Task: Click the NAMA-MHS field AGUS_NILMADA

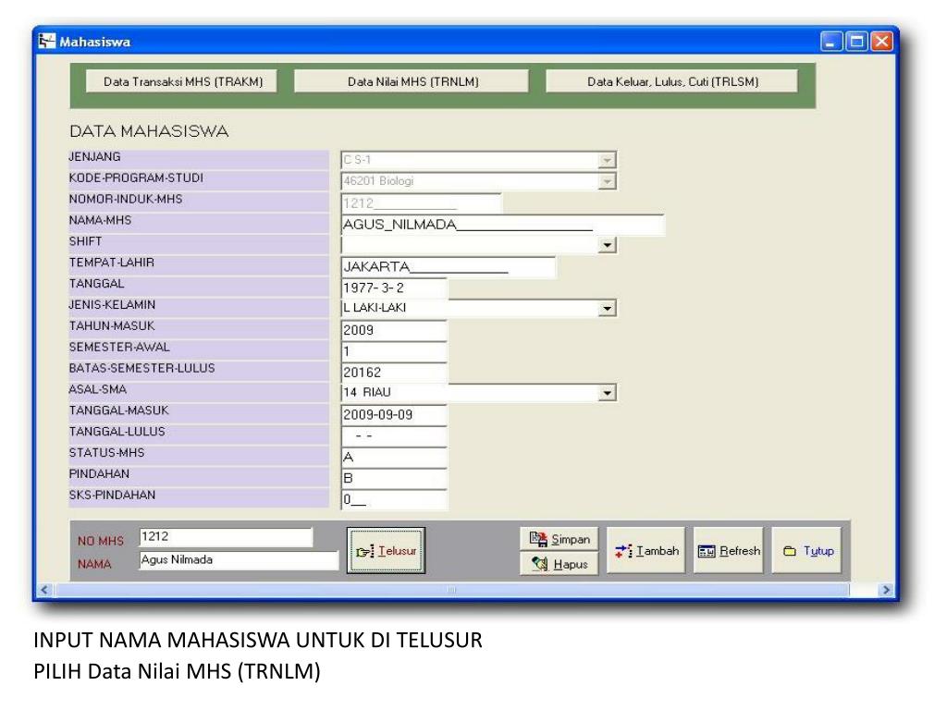Action: click(502, 225)
